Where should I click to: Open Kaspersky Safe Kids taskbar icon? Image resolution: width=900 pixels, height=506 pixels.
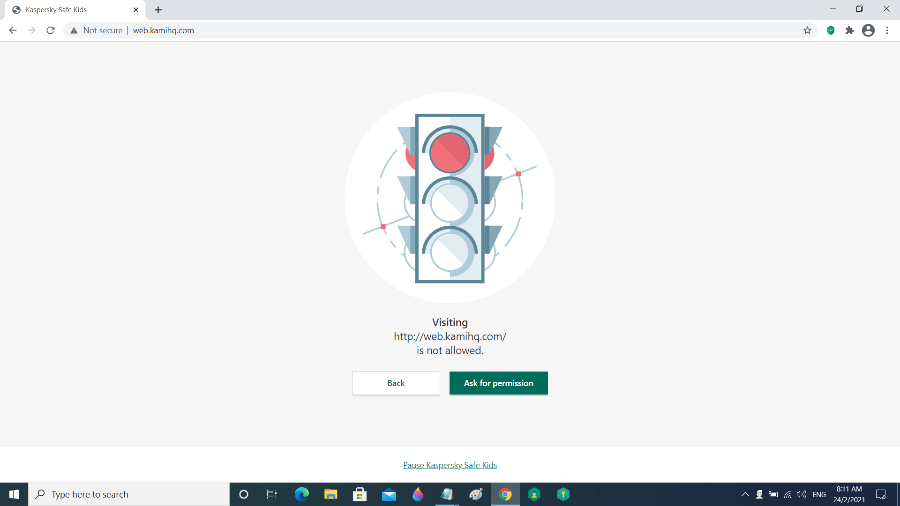tap(534, 494)
